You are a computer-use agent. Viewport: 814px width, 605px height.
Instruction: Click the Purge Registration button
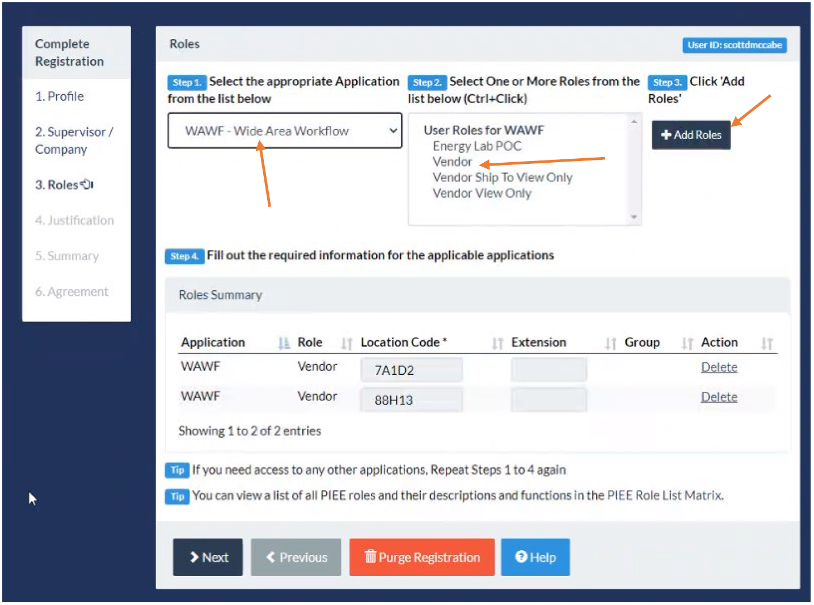[x=422, y=557]
